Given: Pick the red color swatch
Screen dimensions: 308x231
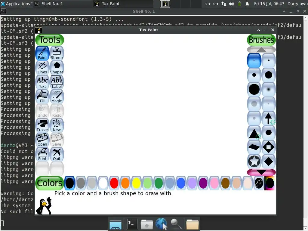Looking at the screenshot, I should 114,183.
